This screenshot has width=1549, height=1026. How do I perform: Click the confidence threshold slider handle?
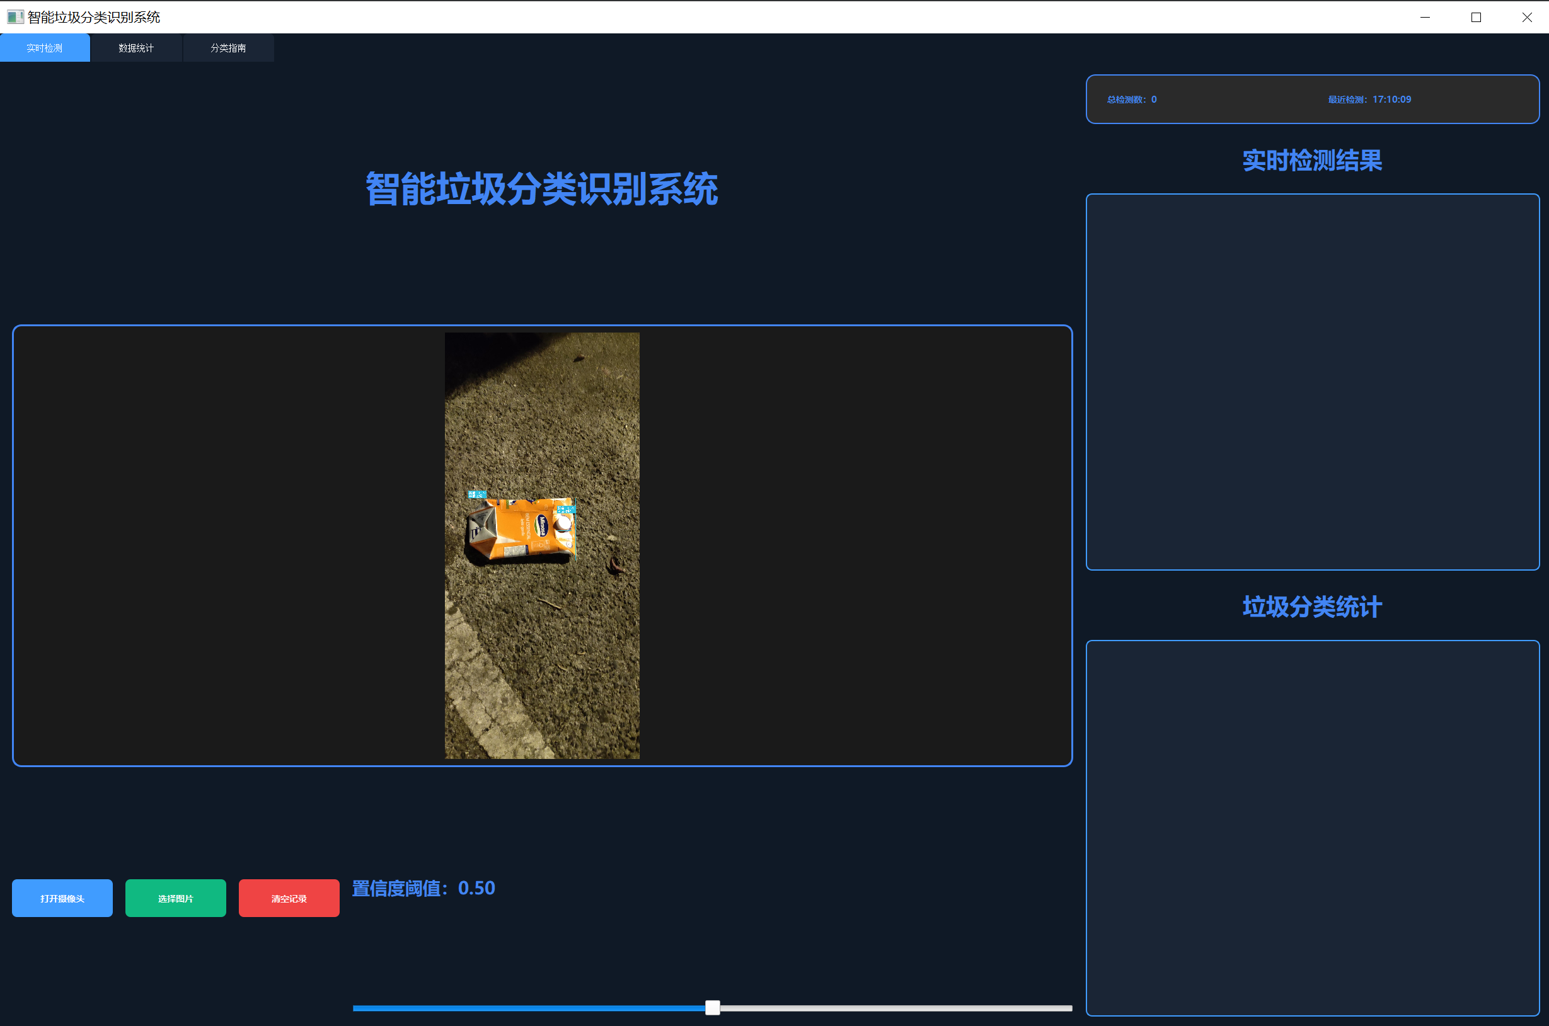point(711,1008)
